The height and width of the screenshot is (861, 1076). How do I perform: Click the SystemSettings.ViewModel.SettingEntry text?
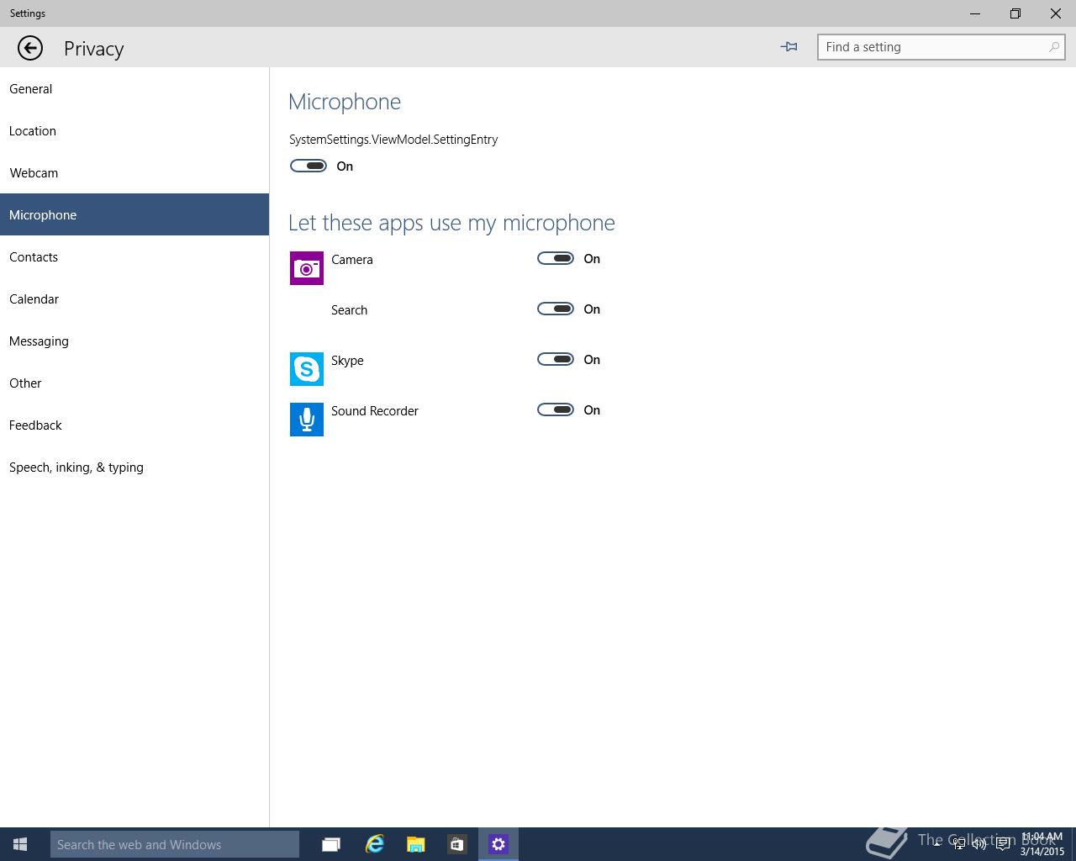coord(393,140)
